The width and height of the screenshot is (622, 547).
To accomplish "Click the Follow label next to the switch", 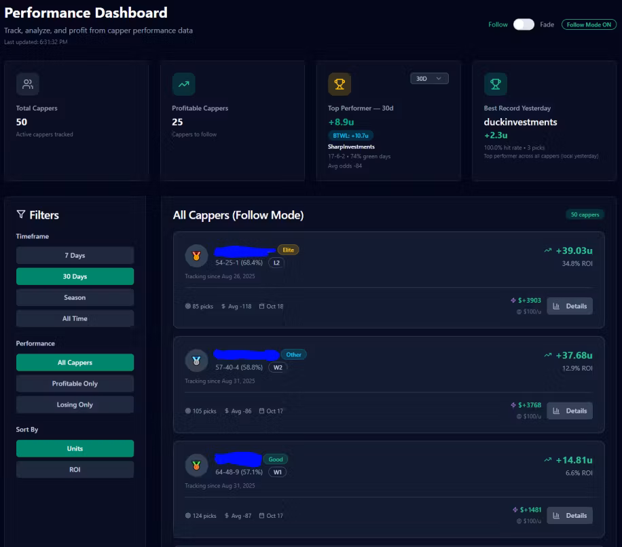I will 498,24.
